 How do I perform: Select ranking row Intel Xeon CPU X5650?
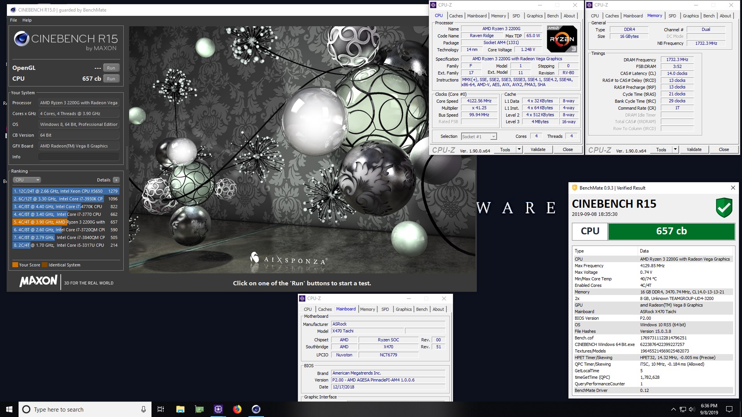pos(66,191)
